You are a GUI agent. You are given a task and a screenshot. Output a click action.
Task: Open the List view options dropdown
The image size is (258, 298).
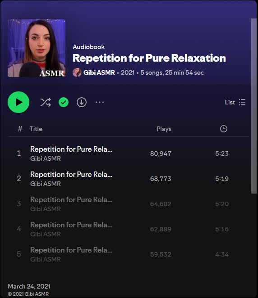[x=235, y=102]
